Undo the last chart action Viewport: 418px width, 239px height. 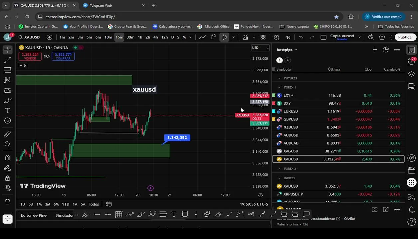[x=301, y=37]
